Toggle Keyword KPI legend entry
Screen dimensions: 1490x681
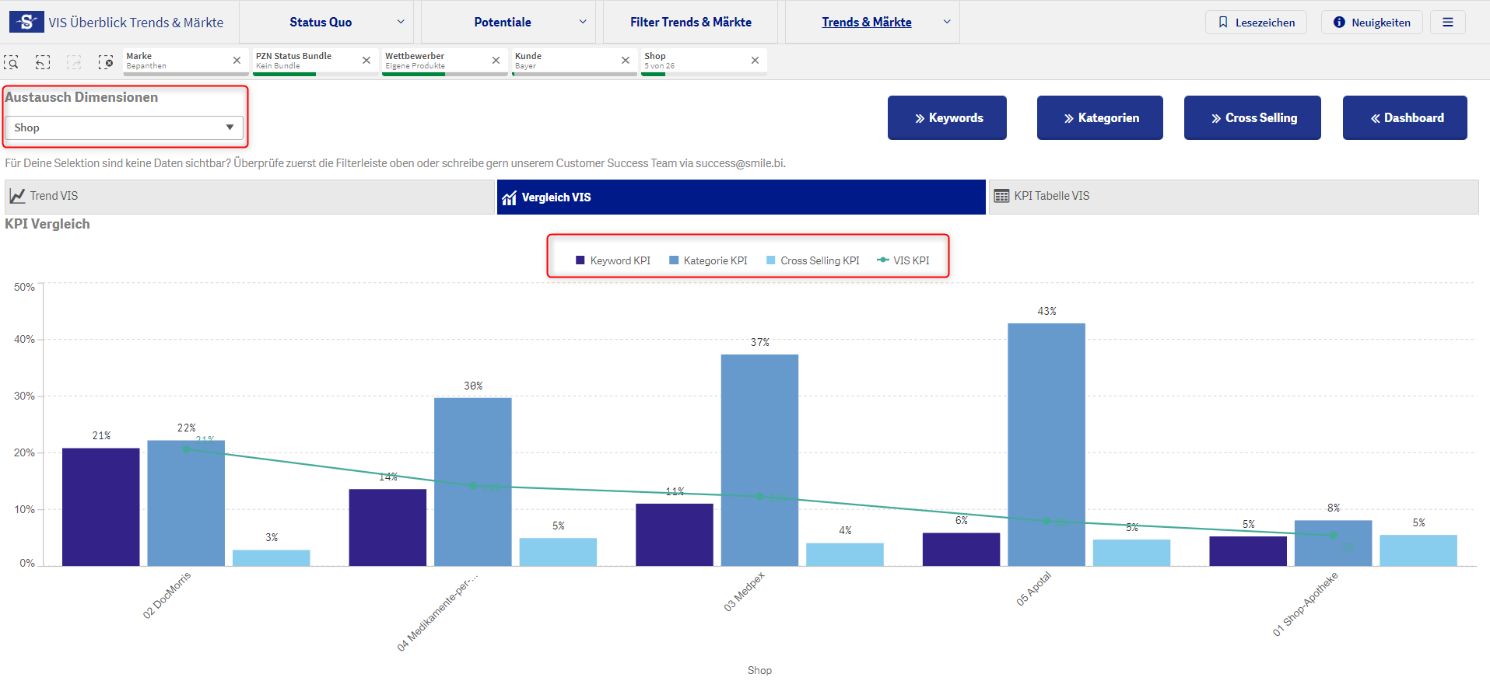pos(612,260)
